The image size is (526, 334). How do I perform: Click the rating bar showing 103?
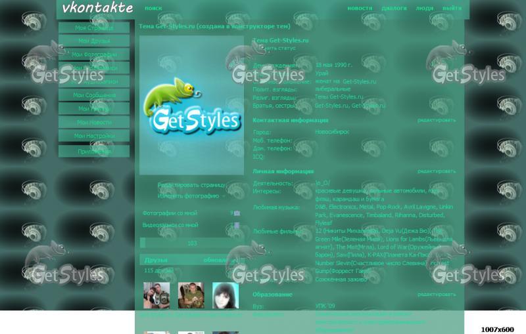(191, 243)
